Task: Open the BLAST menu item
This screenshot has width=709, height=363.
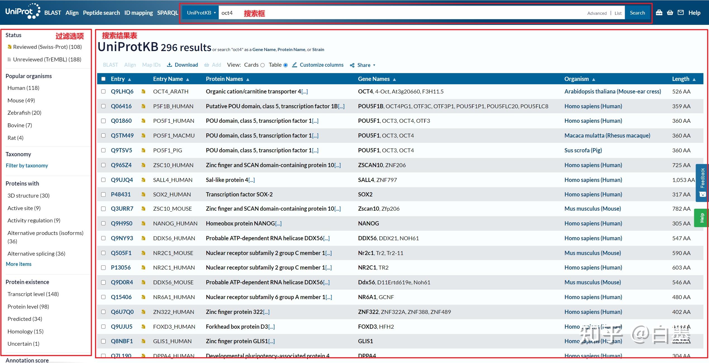Action: [x=52, y=13]
